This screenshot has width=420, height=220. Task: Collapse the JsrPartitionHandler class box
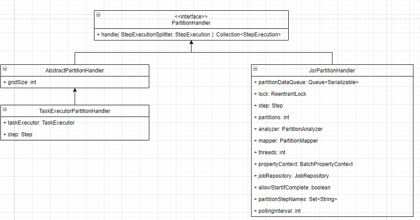[x=255, y=68]
